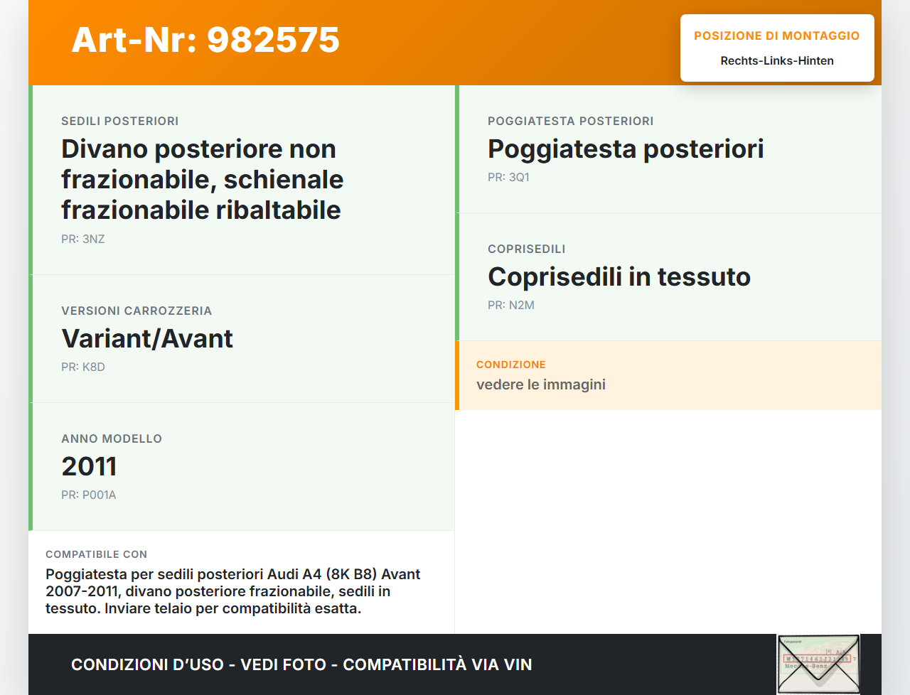The image size is (910, 695).
Task: Select the Variant/Avant title
Action: (147, 338)
